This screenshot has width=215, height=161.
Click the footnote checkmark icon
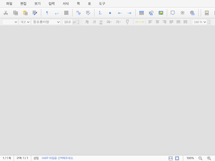coord(173,13)
